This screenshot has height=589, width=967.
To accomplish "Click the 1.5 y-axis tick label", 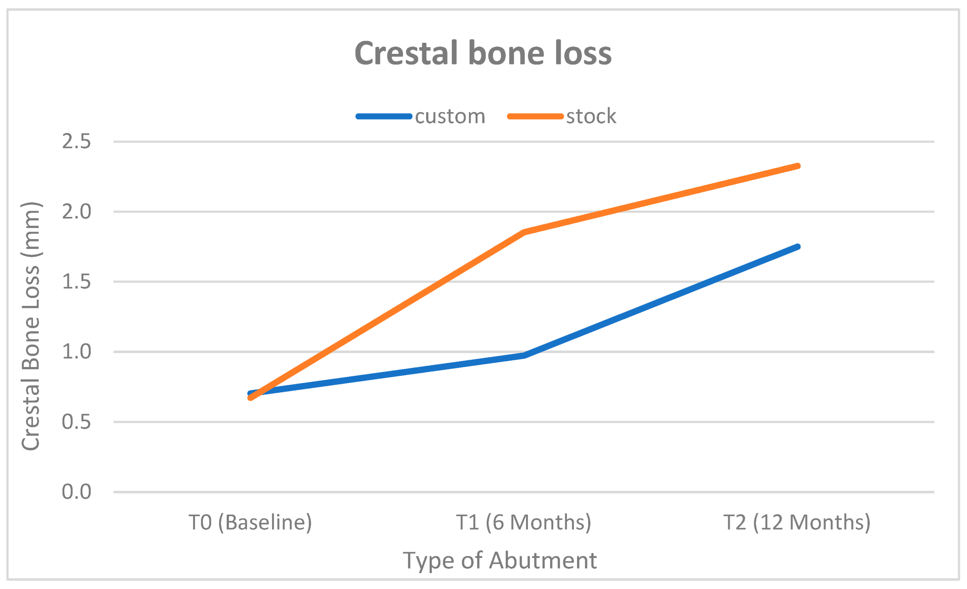I will pyautogui.click(x=76, y=281).
